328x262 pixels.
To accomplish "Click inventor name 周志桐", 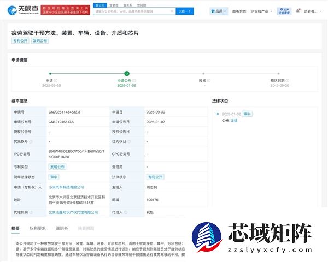I will coord(151,187).
